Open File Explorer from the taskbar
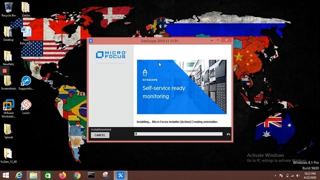 coord(33,175)
